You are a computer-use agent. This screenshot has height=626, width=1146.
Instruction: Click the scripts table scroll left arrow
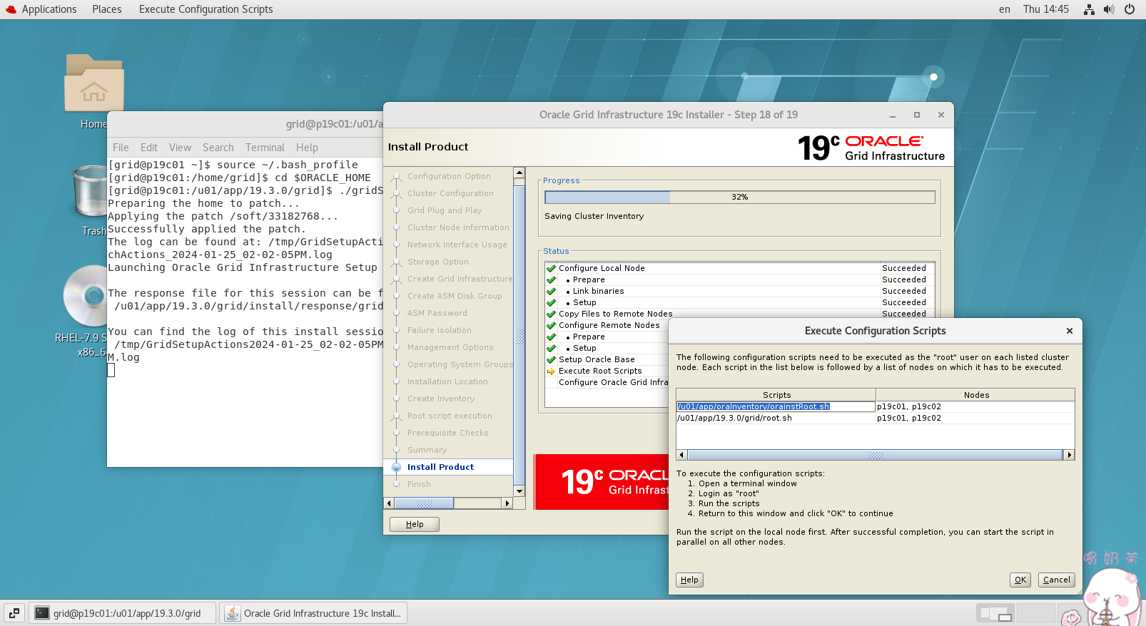click(681, 455)
